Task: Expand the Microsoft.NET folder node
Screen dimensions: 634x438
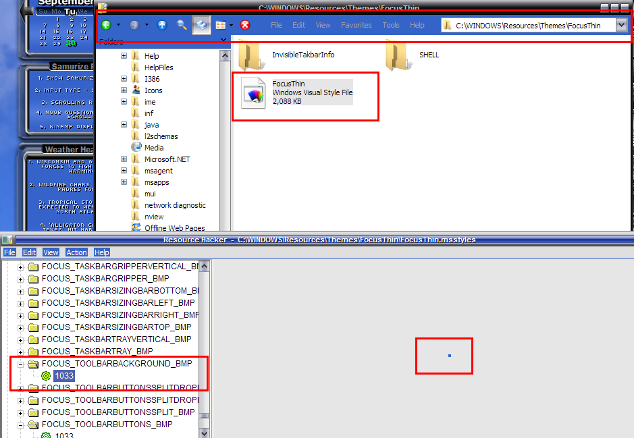Action: pyautogui.click(x=124, y=159)
